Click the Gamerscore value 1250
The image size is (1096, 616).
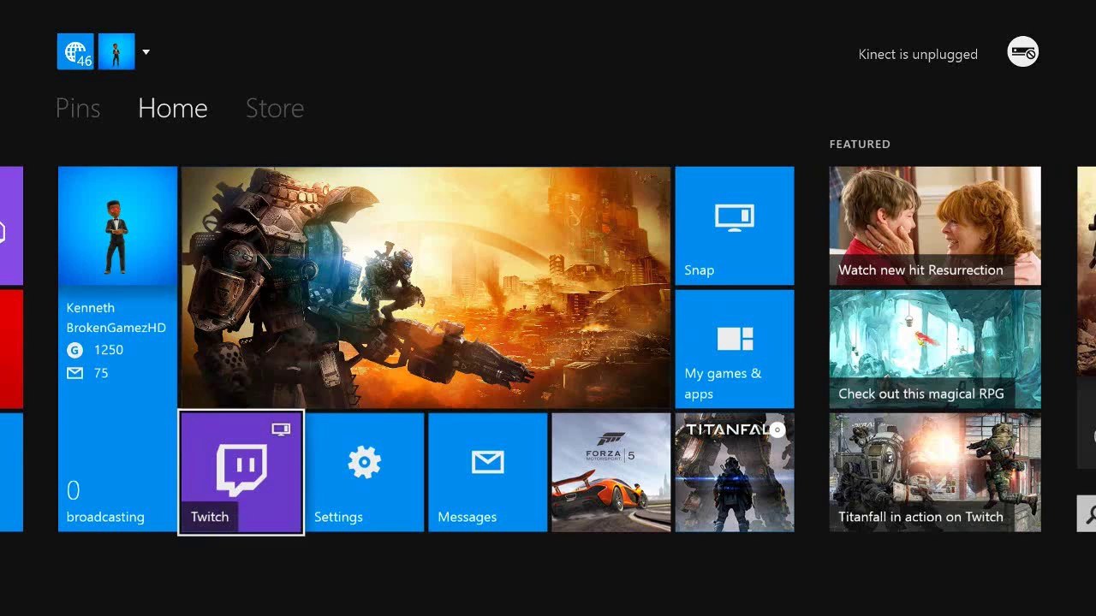click(x=109, y=350)
